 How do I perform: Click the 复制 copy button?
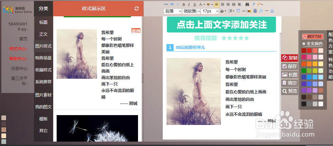coord(290,58)
